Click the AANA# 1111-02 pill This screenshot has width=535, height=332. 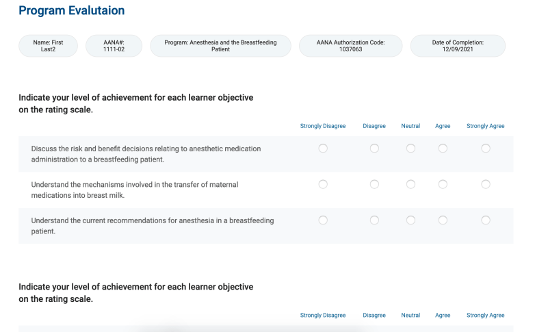[x=113, y=46]
